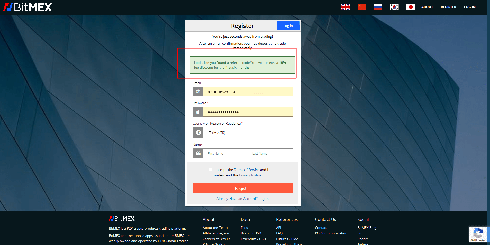Screen dimensions: 490x245
Task: Open the Terms of Service link
Action: tap(246, 170)
